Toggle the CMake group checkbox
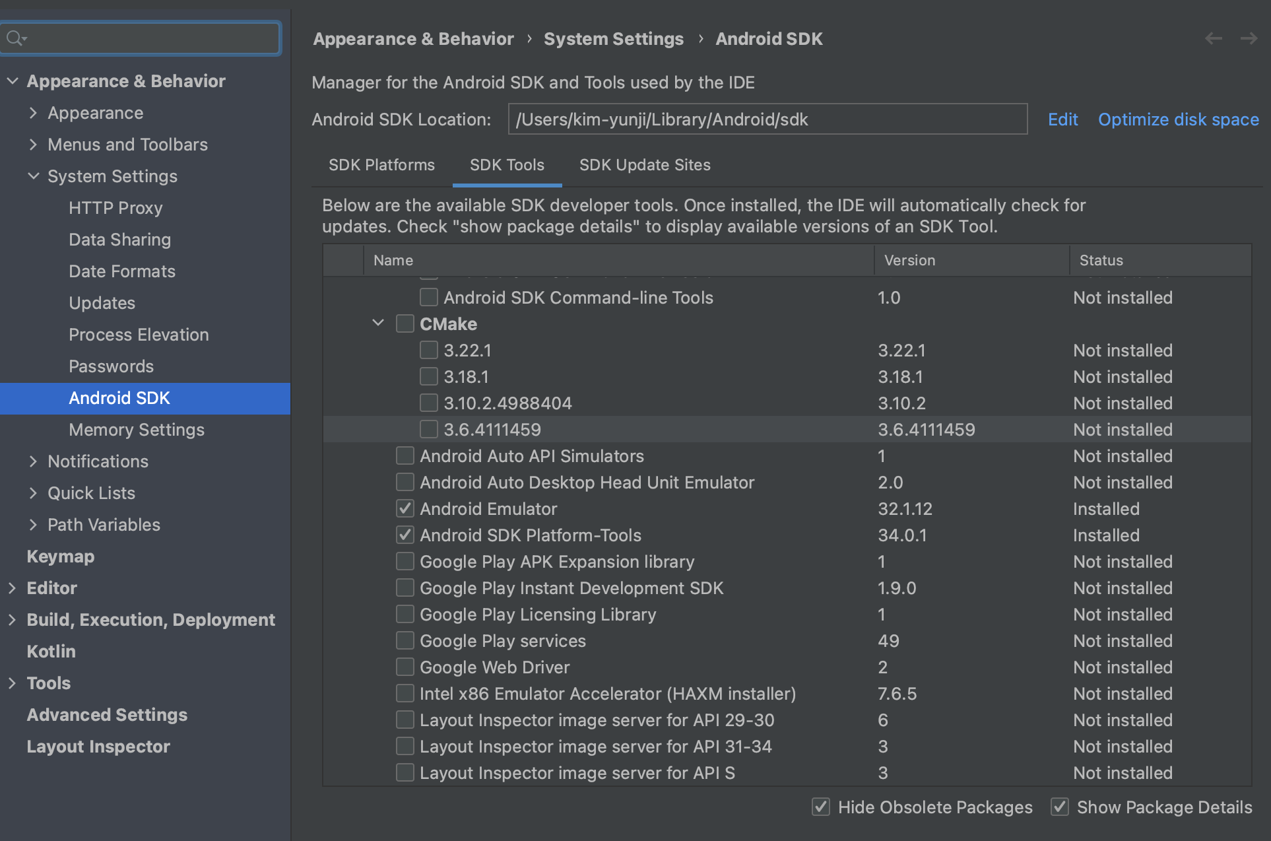Viewport: 1271px width, 841px height. coord(405,323)
